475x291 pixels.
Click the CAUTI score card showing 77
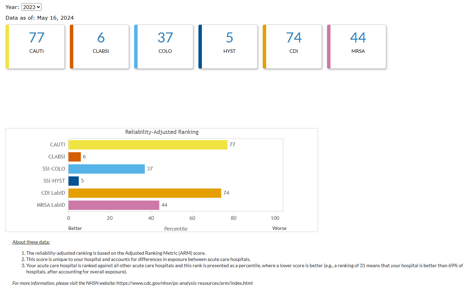point(36,47)
